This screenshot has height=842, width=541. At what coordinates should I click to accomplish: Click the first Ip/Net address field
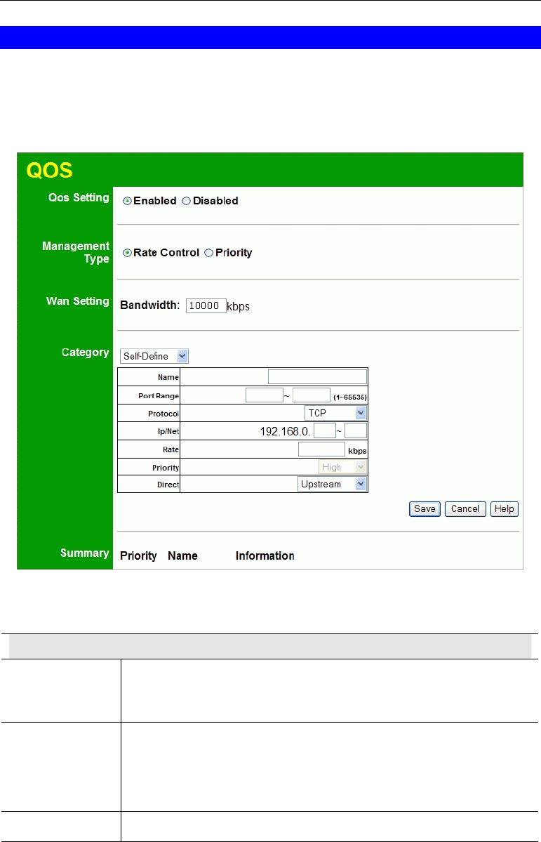325,430
